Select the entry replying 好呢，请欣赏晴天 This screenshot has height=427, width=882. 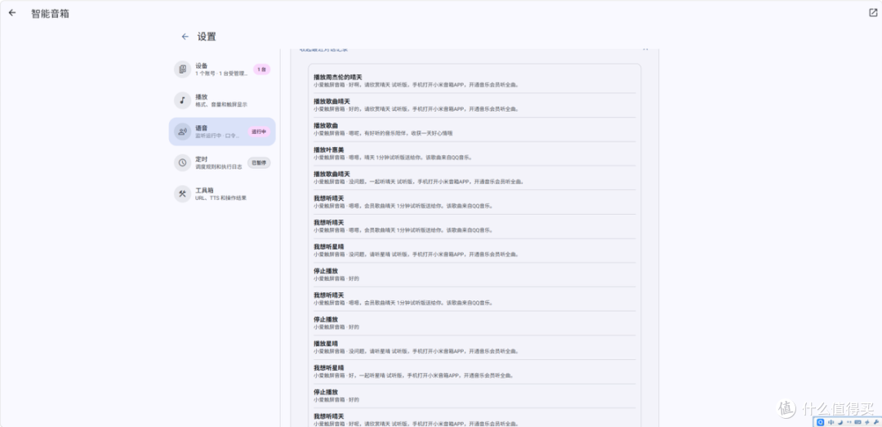(474, 419)
